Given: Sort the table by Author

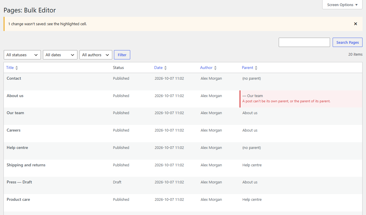Looking at the screenshot, I should coord(206,68).
